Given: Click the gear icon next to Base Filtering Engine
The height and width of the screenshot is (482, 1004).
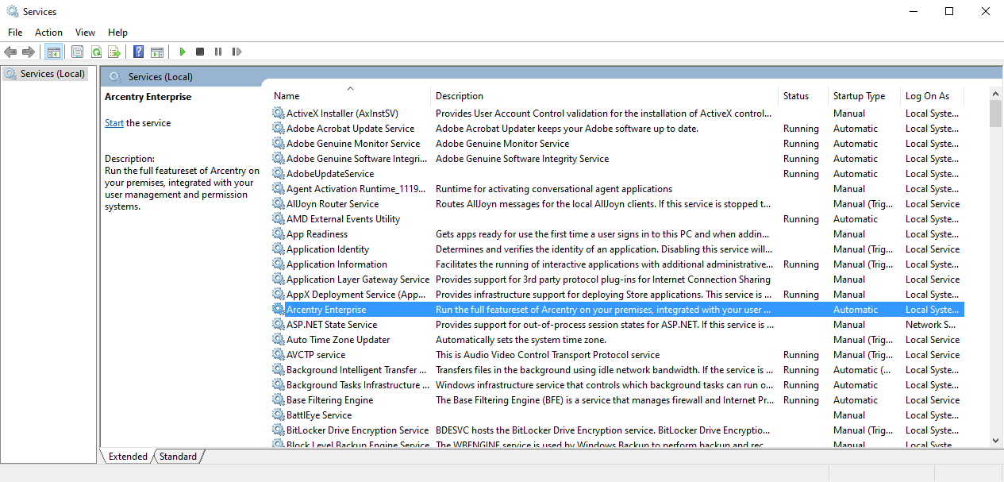Looking at the screenshot, I should pyautogui.click(x=278, y=400).
